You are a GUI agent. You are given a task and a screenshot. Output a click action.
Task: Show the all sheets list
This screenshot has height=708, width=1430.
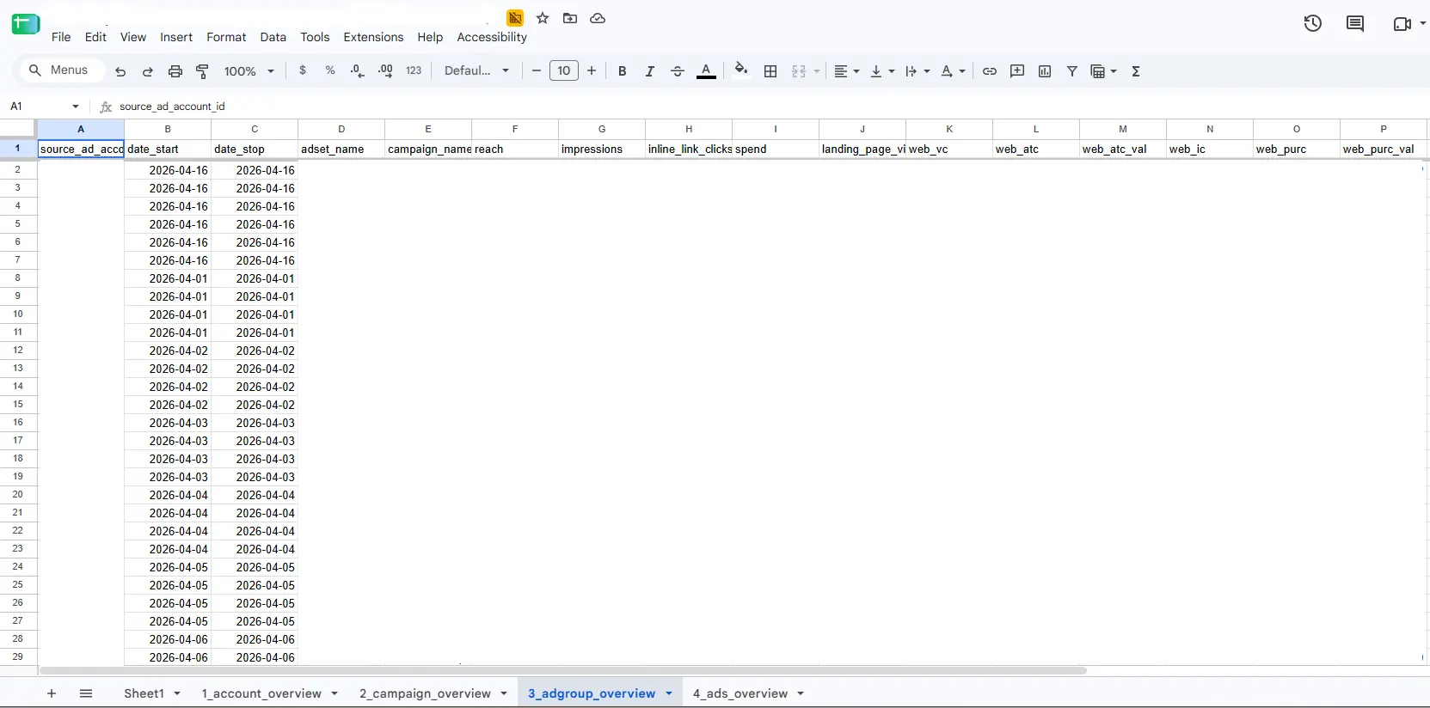click(86, 693)
